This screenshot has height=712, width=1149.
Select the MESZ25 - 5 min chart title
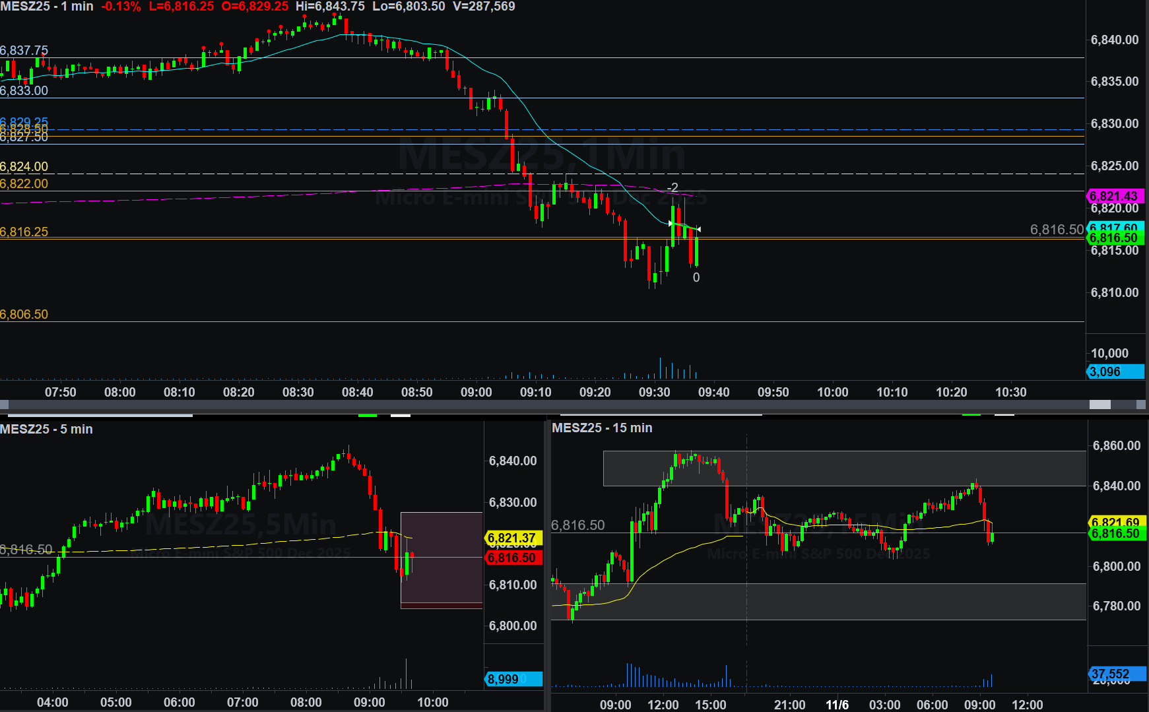click(46, 429)
